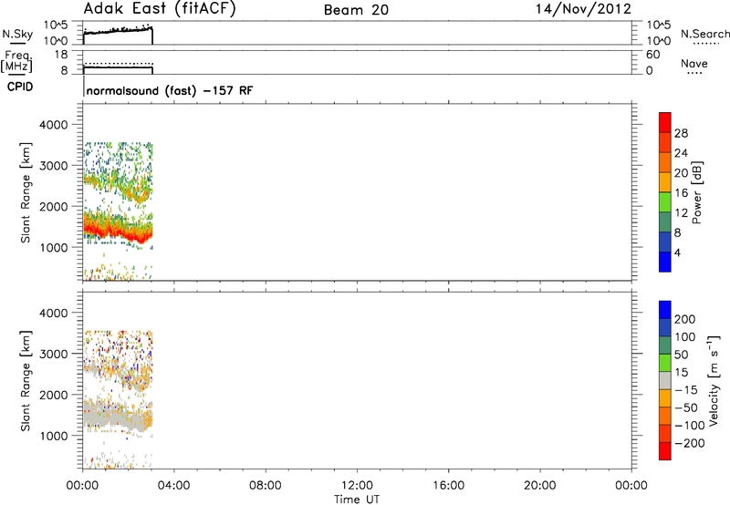730x505 pixels.
Task: Click the velocity color bar scale
Action: tap(665, 380)
